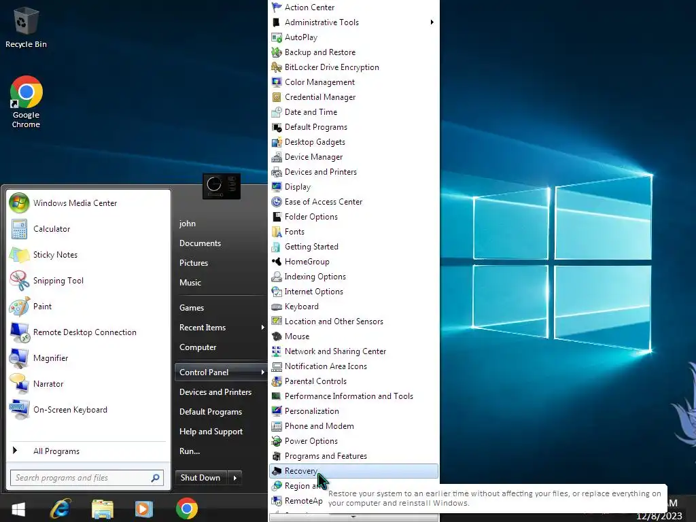Open the Sticky Notes icon

(x=19, y=255)
